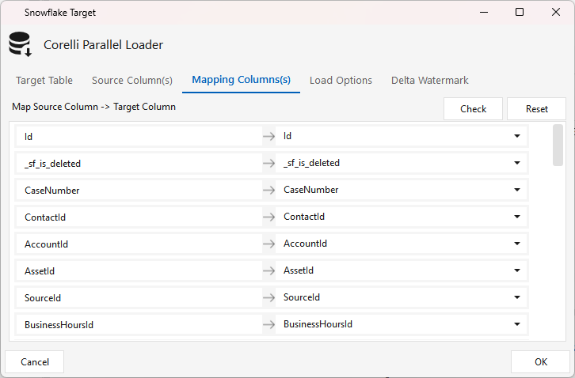Image resolution: width=575 pixels, height=378 pixels.
Task: Expand the _sf_is_deleted target column dropdown arrow
Action: [x=517, y=163]
